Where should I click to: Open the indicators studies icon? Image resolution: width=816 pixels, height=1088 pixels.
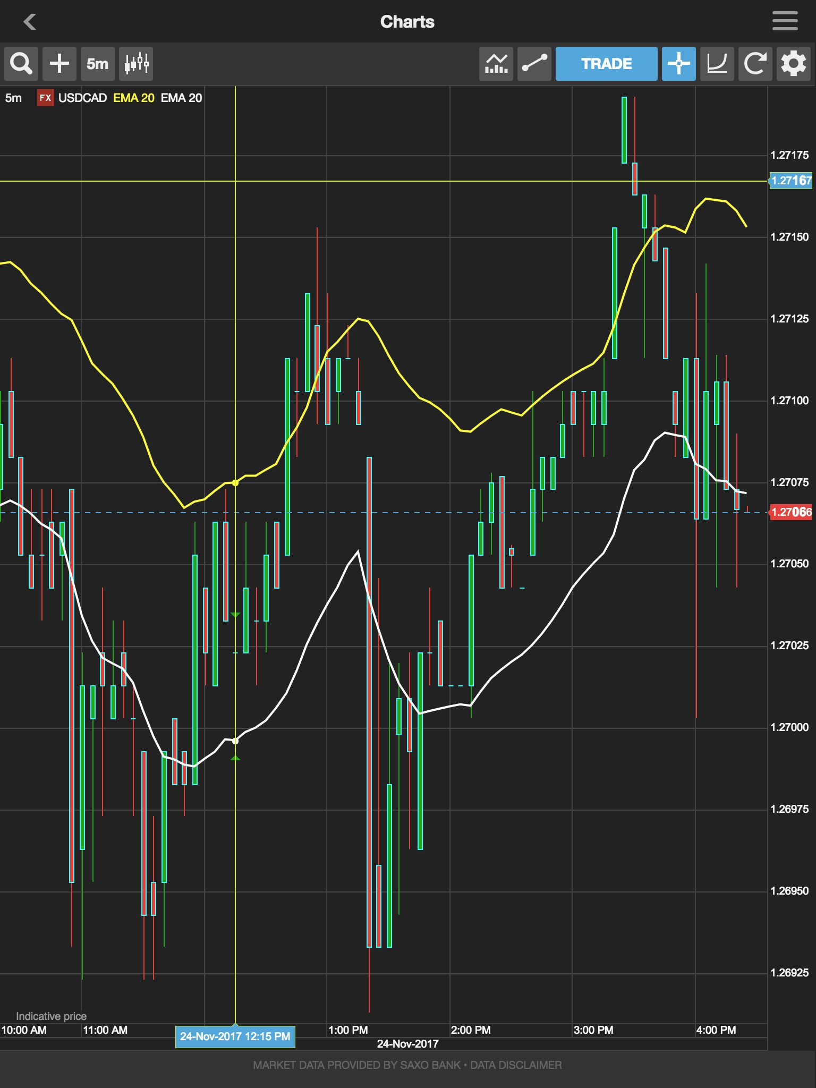[x=496, y=64]
